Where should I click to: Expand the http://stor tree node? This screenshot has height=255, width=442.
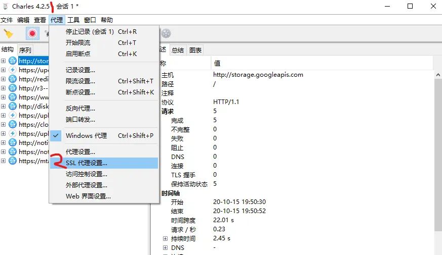pyautogui.click(x=4, y=61)
